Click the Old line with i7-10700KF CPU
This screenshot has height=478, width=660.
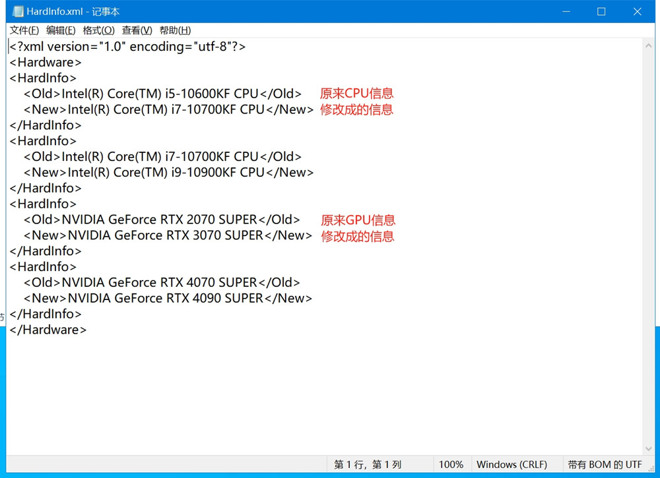click(x=162, y=156)
